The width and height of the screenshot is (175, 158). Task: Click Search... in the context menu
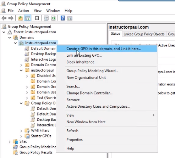click(x=107, y=86)
